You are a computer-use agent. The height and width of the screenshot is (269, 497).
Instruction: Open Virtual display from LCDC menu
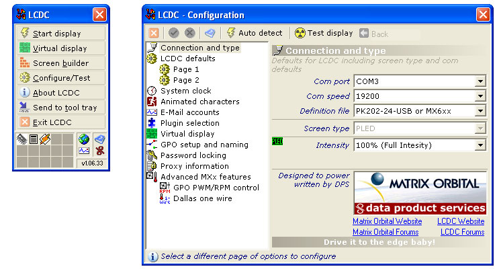tap(60, 48)
